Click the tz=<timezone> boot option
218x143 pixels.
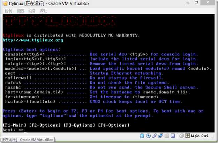(22, 97)
